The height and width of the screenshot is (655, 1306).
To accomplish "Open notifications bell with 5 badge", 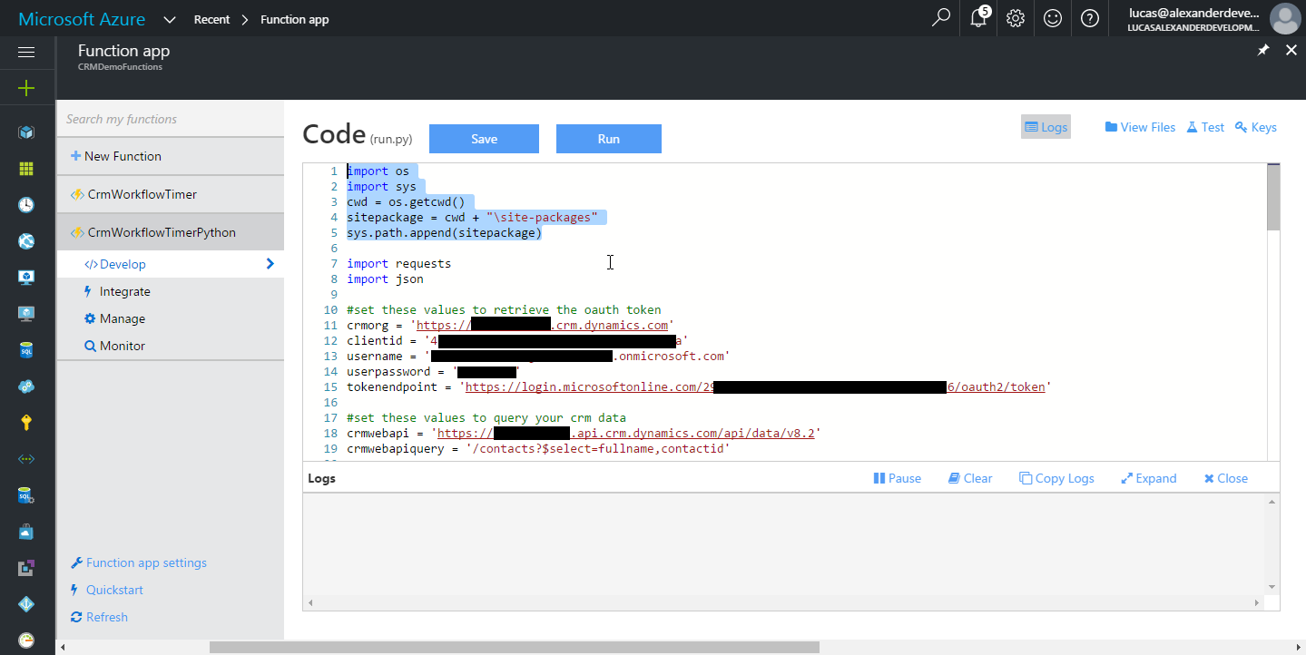I will point(979,18).
